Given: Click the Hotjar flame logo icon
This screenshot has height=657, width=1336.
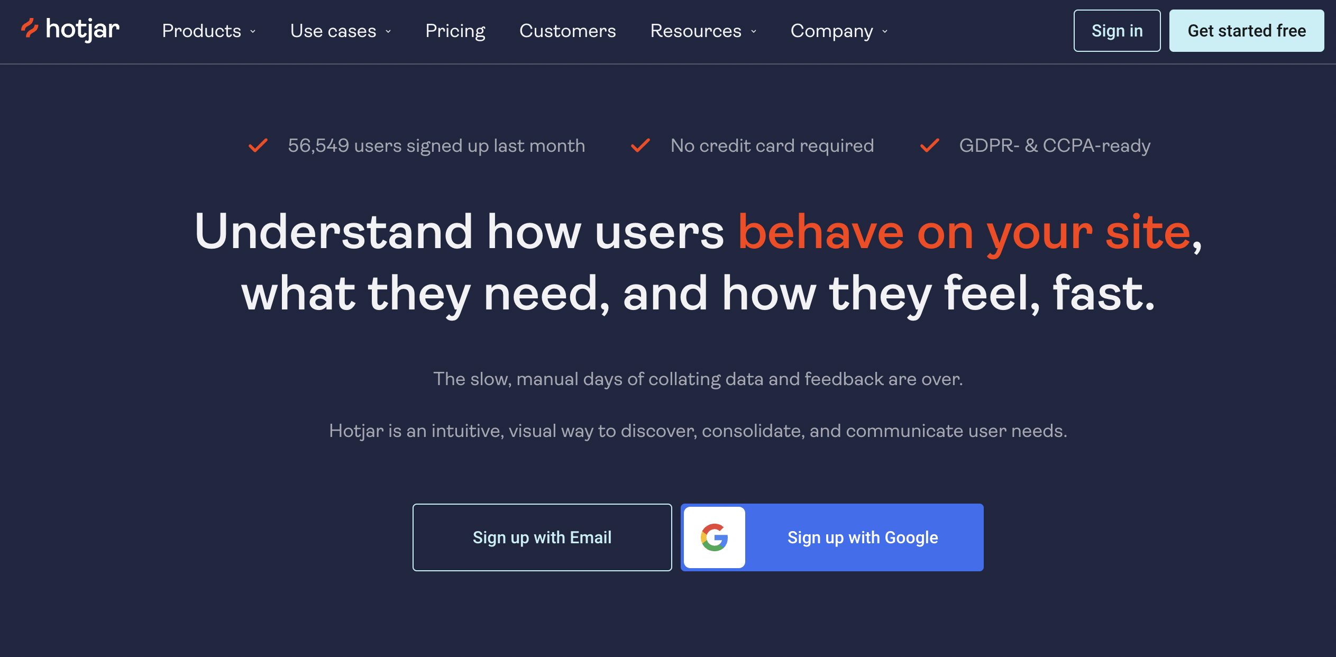Looking at the screenshot, I should [x=30, y=29].
